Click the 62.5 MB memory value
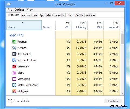 pos(82,73)
